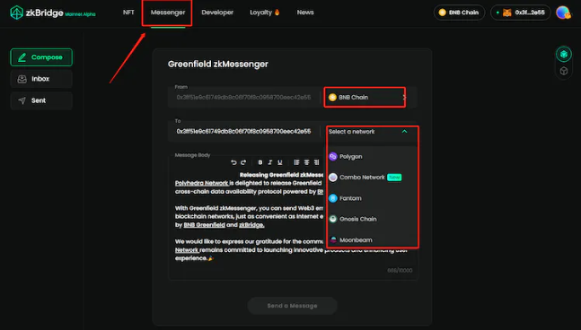Screen dimensions: 581x330
Task: Toggle underline formatting
Action: pyautogui.click(x=280, y=162)
